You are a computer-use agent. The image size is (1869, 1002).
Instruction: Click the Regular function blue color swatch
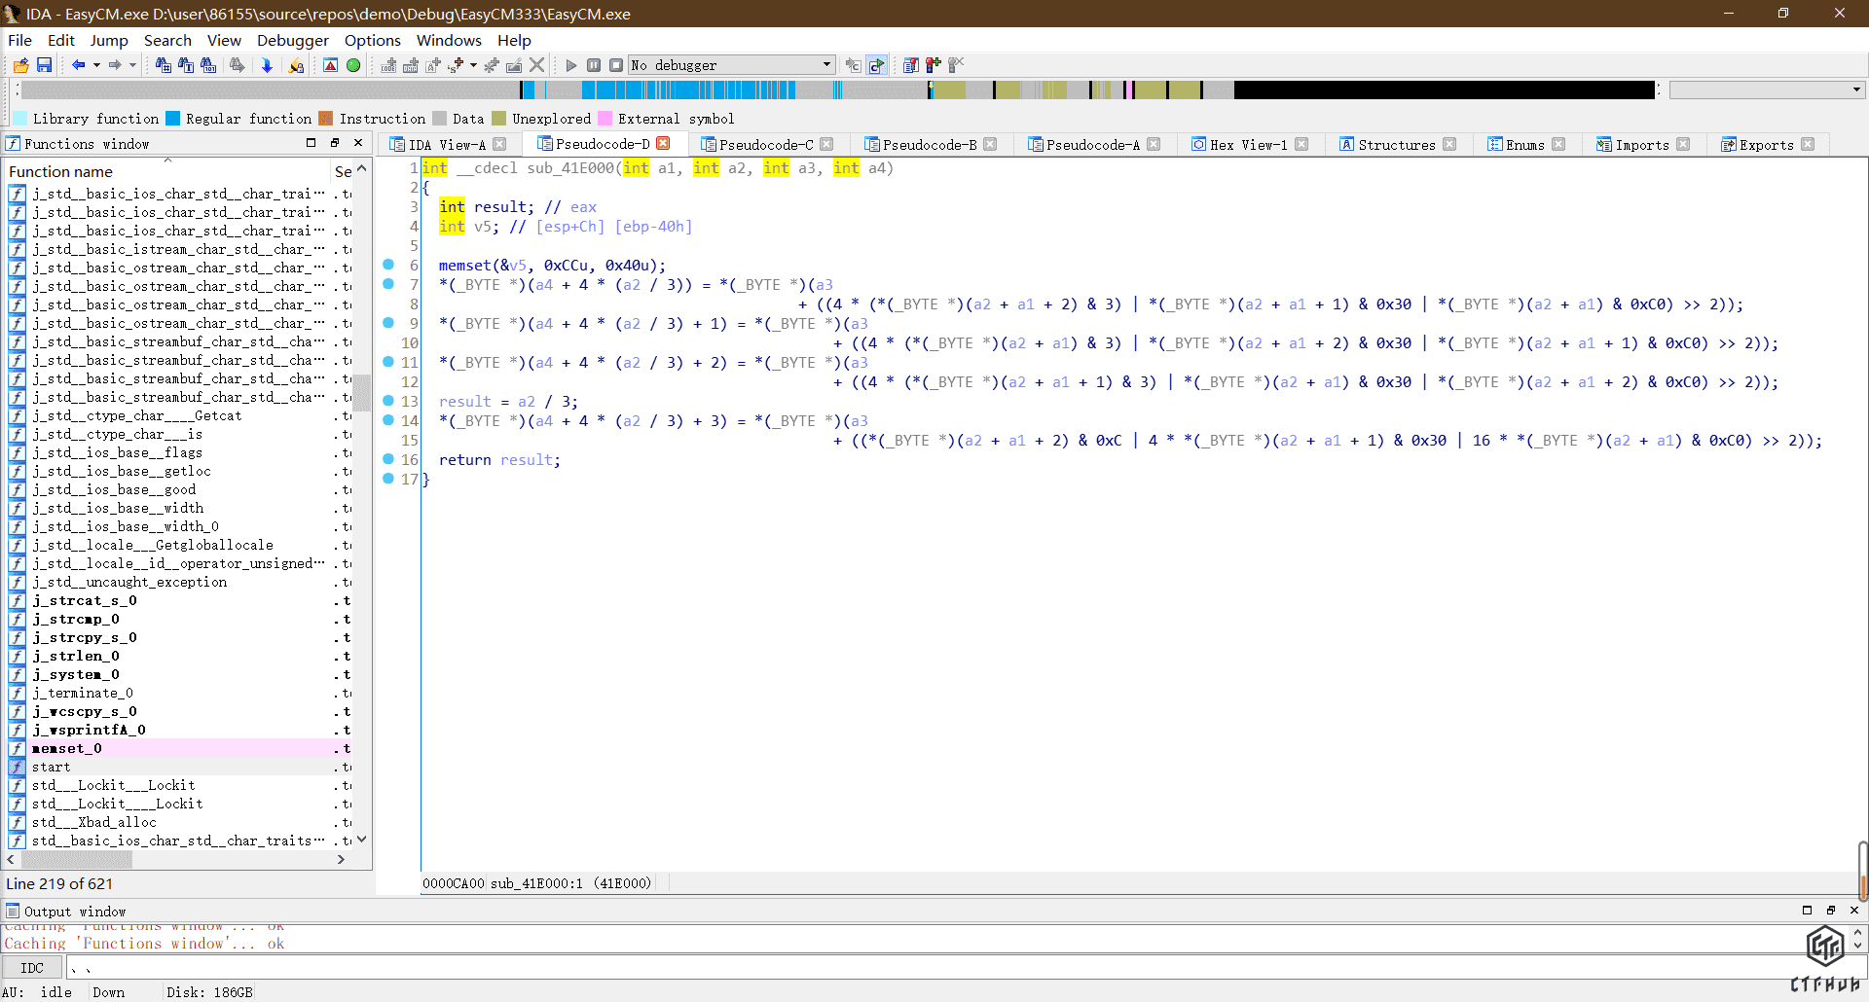173,119
